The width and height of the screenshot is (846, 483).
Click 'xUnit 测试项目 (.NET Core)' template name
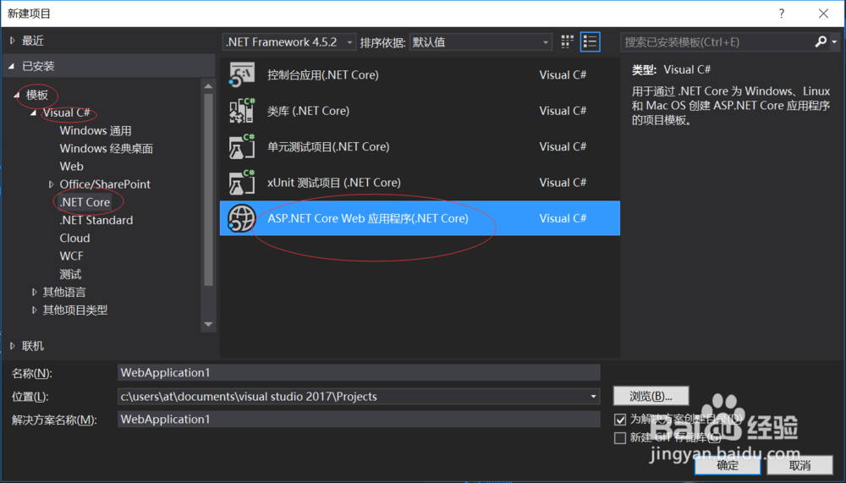[x=334, y=183]
